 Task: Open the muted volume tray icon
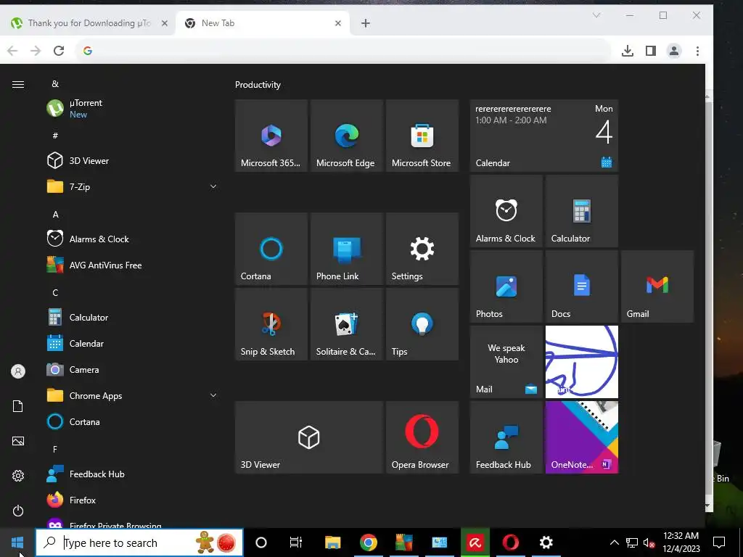tap(649, 542)
